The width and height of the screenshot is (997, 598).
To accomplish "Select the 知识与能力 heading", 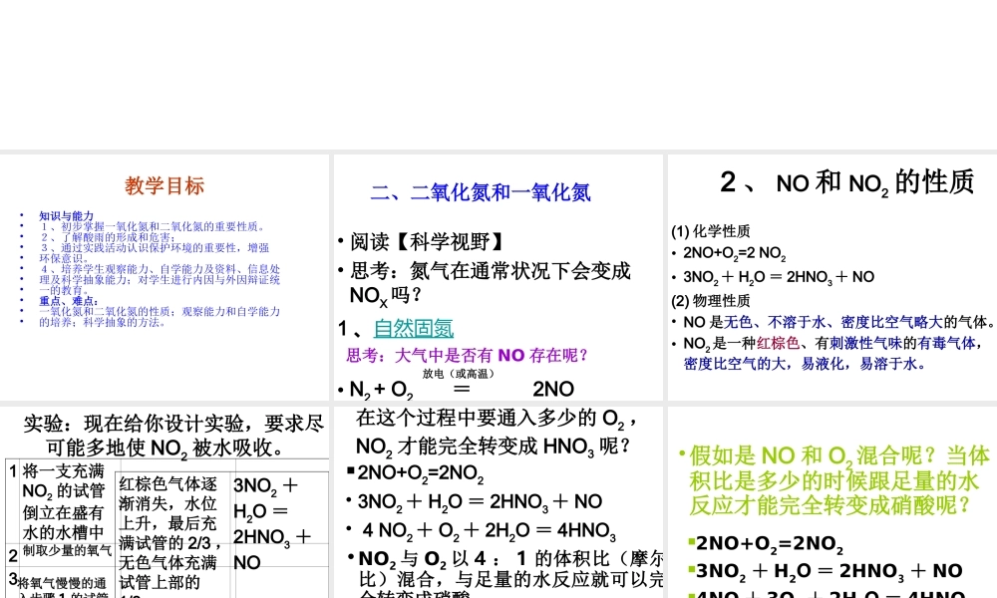I will [x=66, y=216].
